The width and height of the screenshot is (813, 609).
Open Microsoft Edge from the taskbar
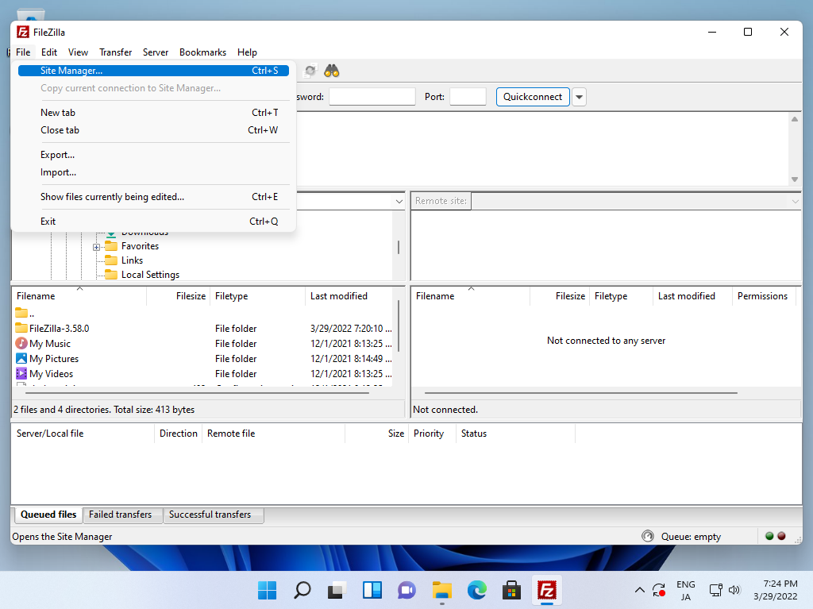(x=476, y=590)
